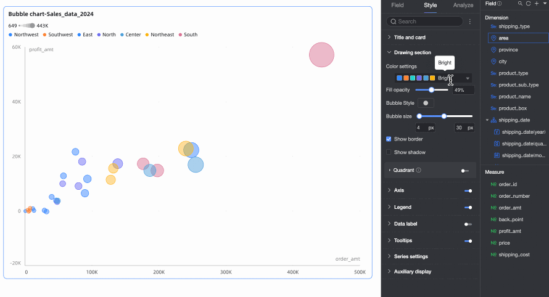This screenshot has height=297, width=549.
Task: Toggle the Legend switch off
Action: 468,208
